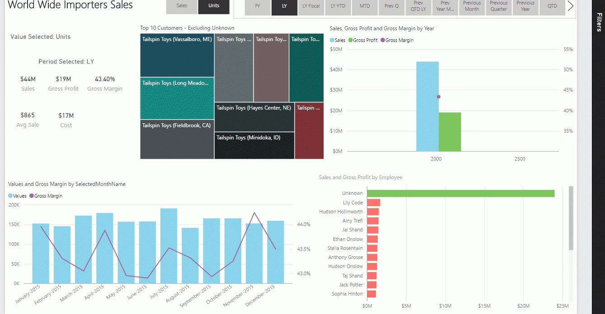Select the April-2015 column

tap(105, 248)
